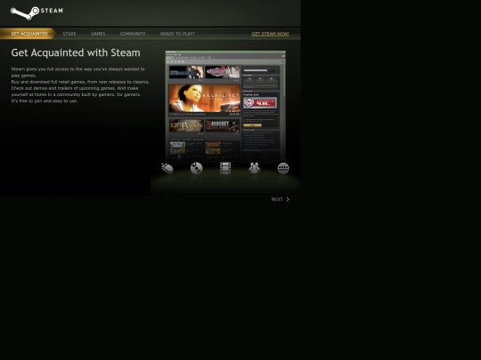Switch to the Games tab
This screenshot has width=481, height=360.
tap(98, 34)
